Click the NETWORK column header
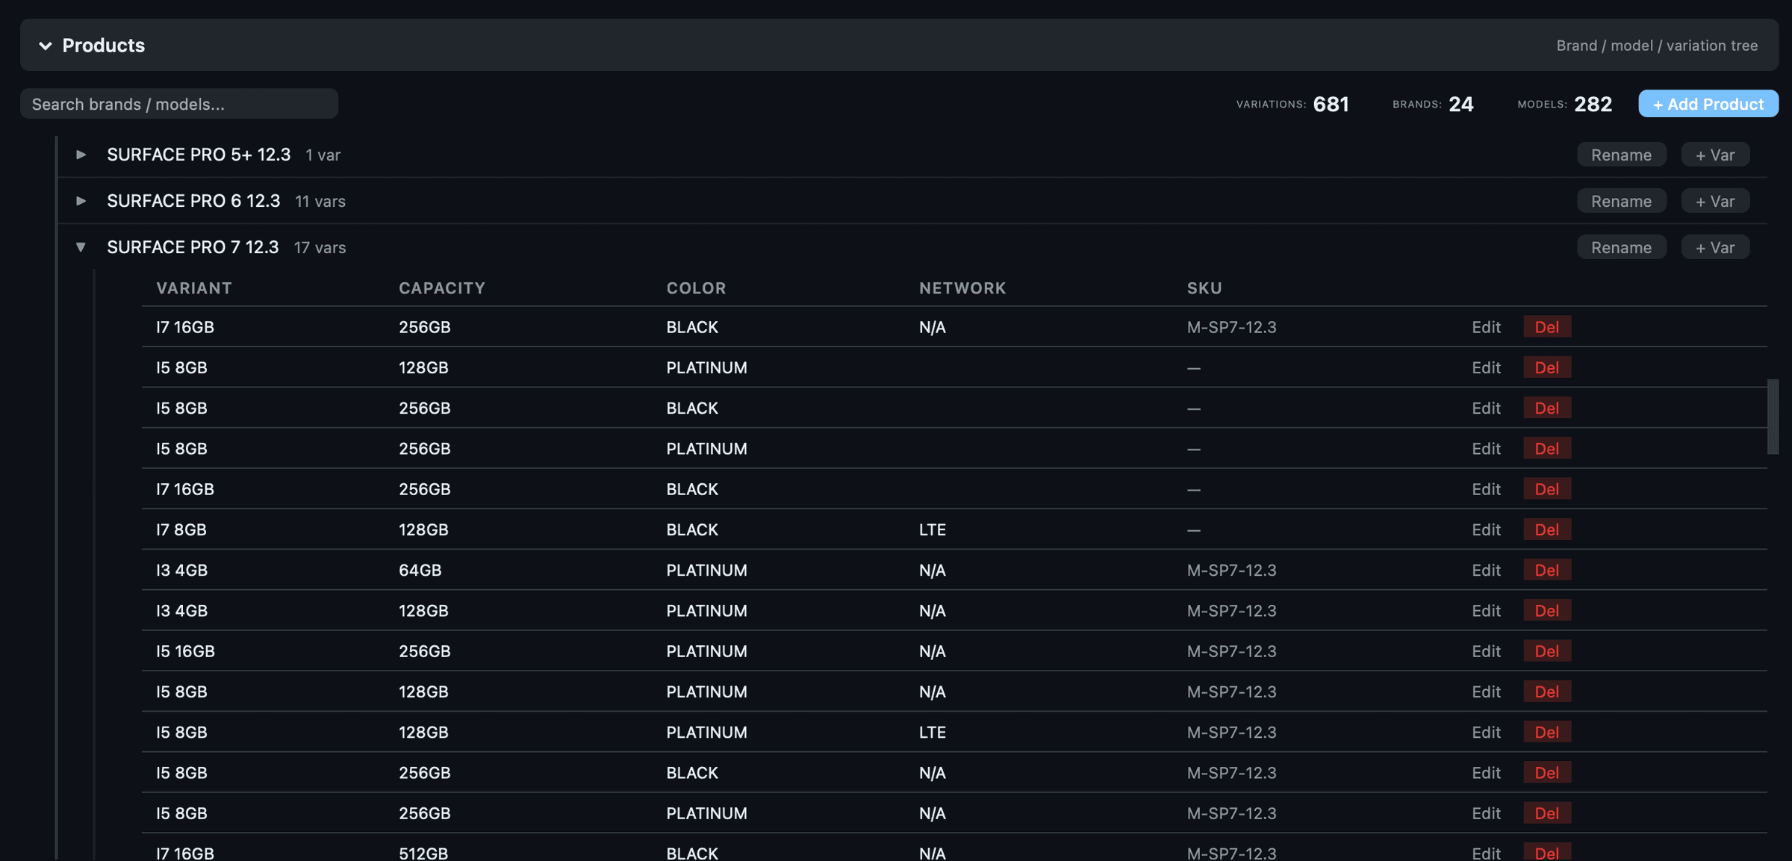Screen dimensions: 1792x861 click(x=962, y=288)
